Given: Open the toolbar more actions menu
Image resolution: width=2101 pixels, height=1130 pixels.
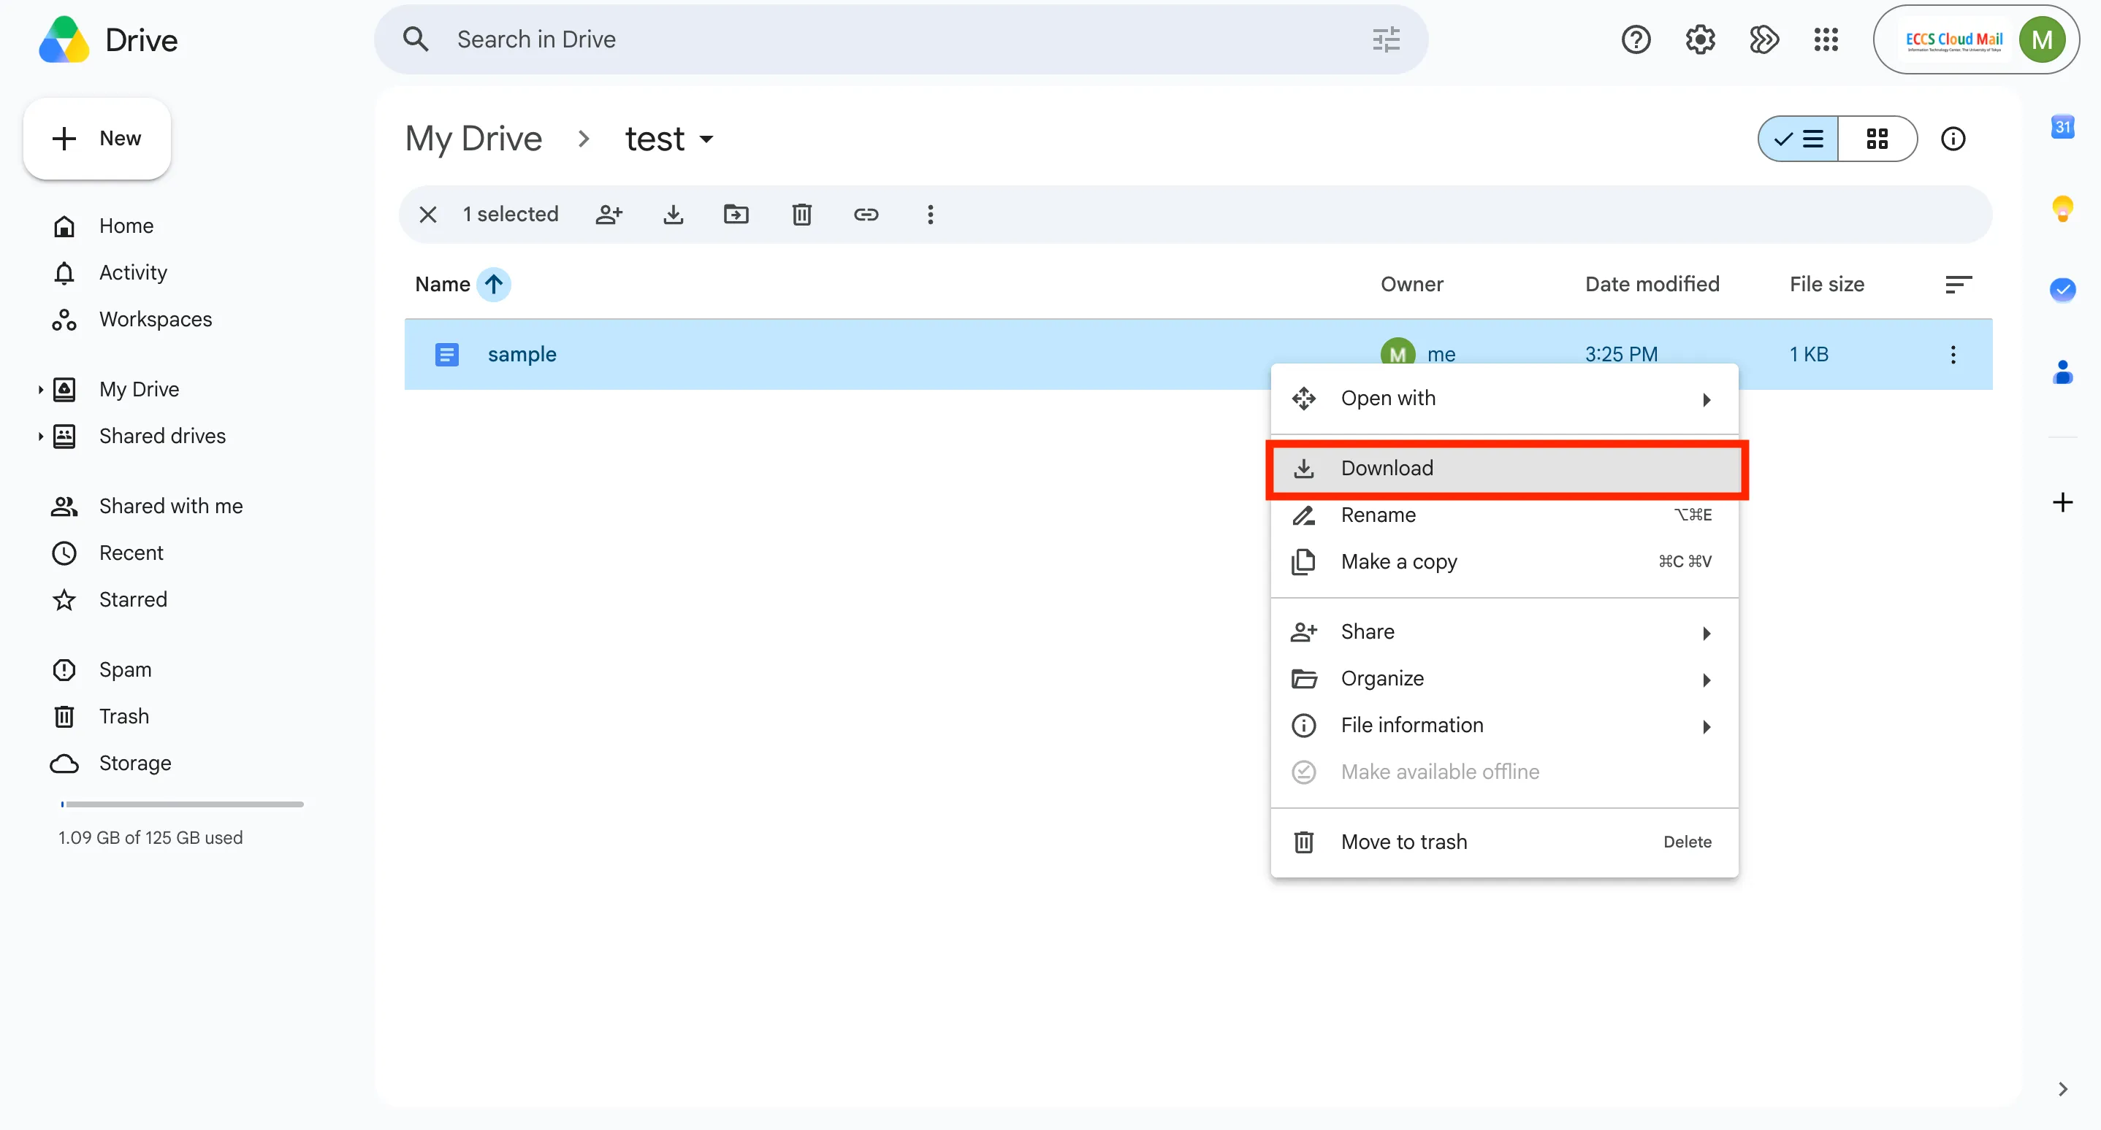Looking at the screenshot, I should point(930,215).
